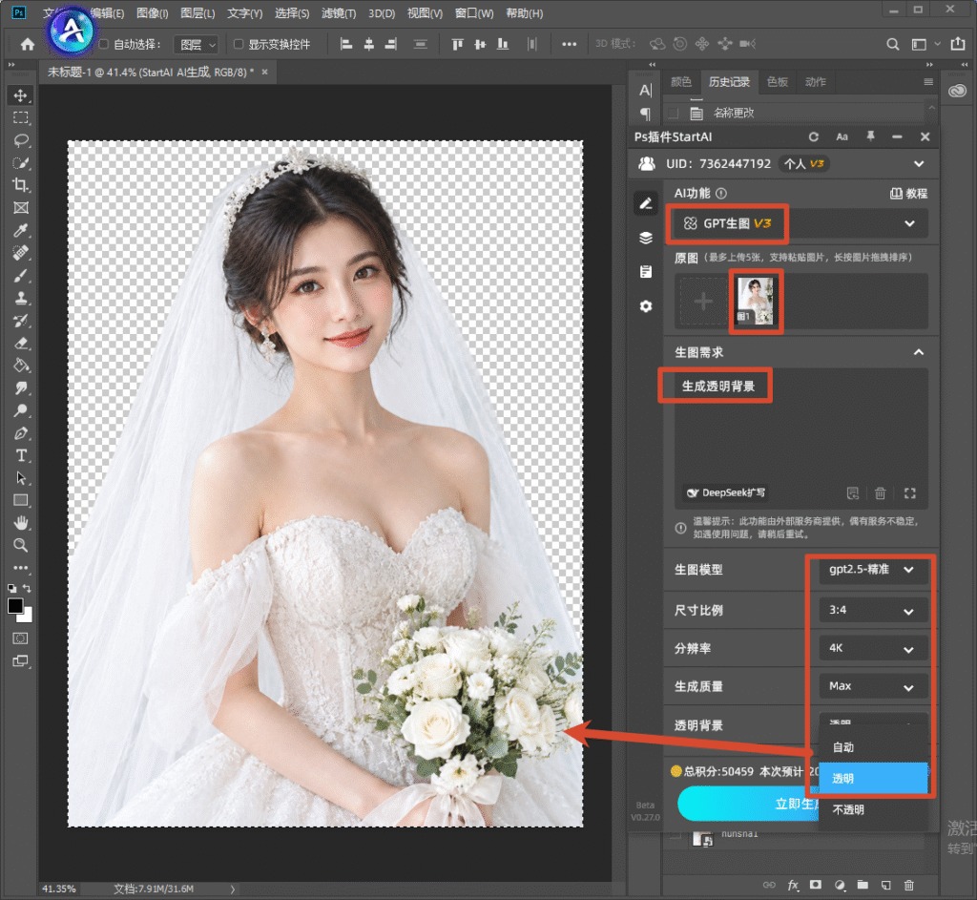This screenshot has width=977, height=900.
Task: Open the 生成质量 Max dropdown
Action: tap(873, 686)
